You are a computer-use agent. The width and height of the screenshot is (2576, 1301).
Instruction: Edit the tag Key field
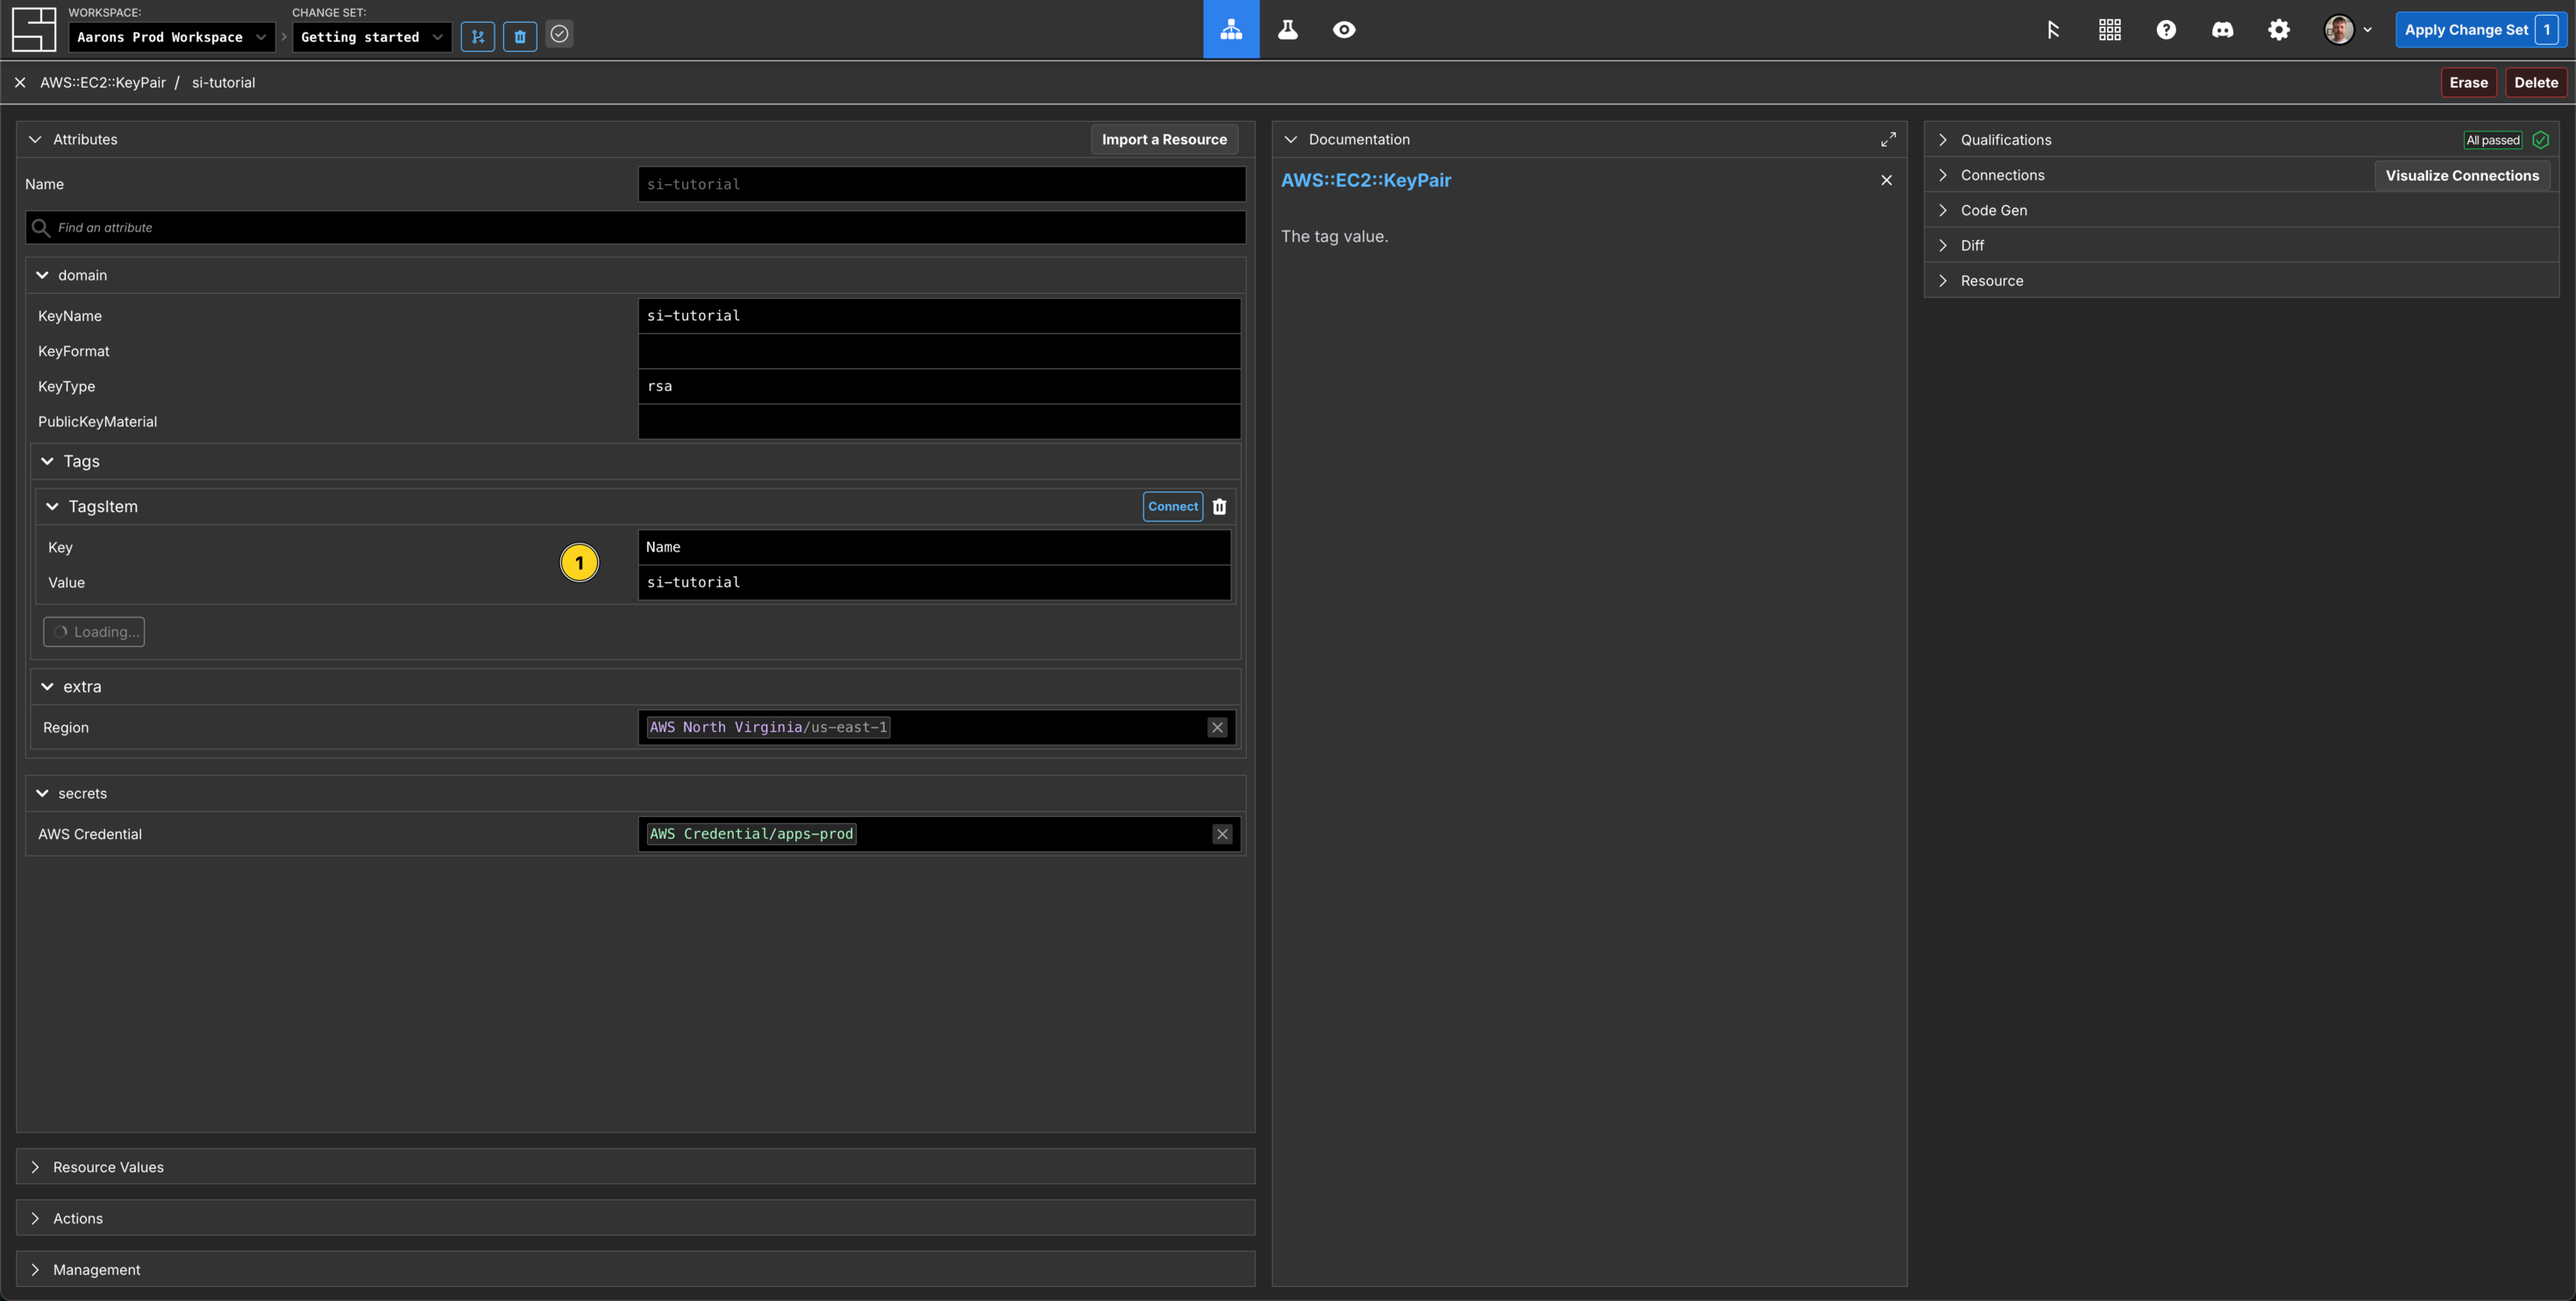tap(934, 547)
